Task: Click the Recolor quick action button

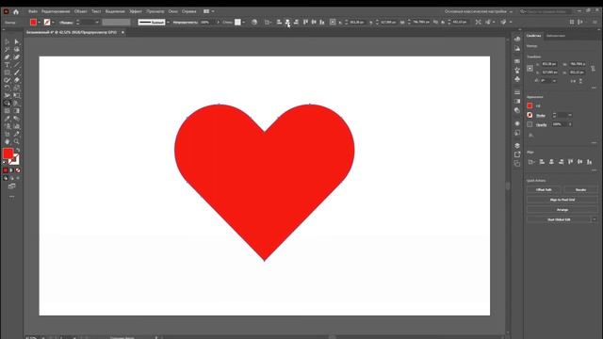Action: coord(580,189)
